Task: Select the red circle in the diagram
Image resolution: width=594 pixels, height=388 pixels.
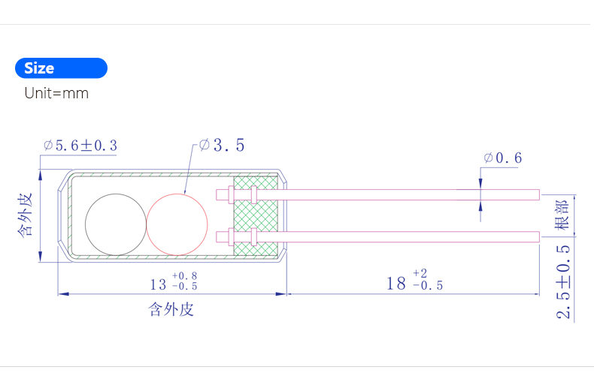Action: [177, 224]
